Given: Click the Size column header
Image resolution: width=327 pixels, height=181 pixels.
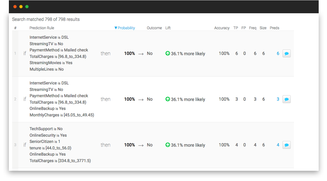Looking at the screenshot, I should point(263,28).
